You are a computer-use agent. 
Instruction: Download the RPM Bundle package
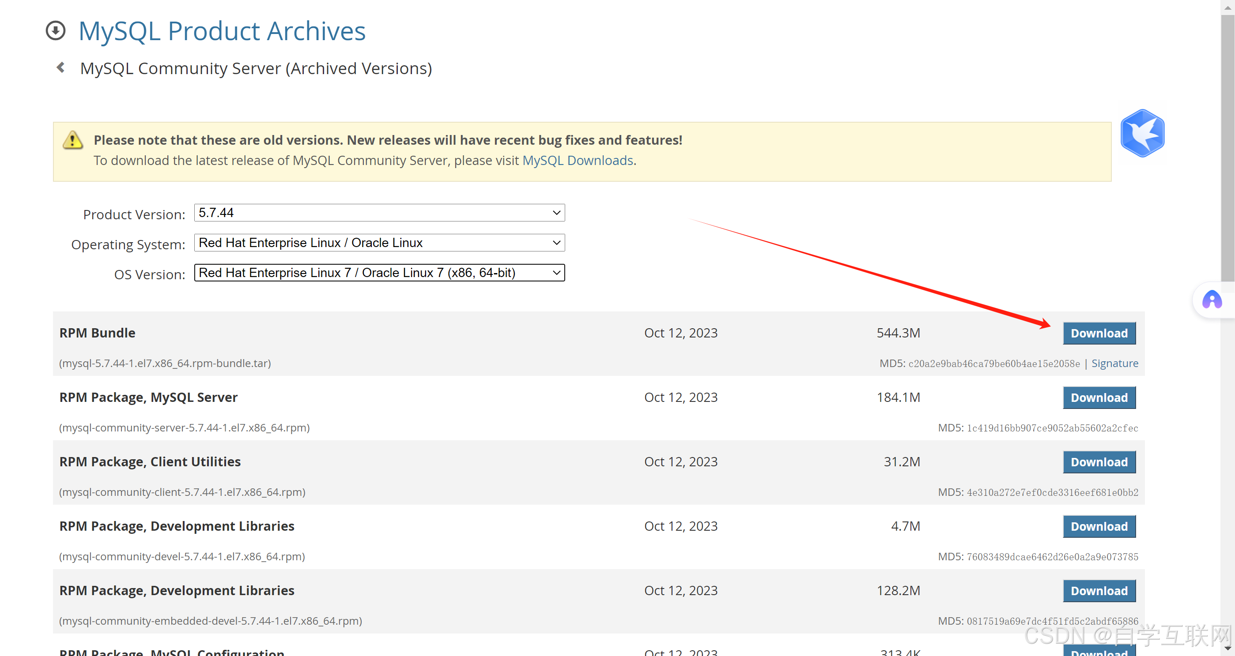coord(1099,333)
